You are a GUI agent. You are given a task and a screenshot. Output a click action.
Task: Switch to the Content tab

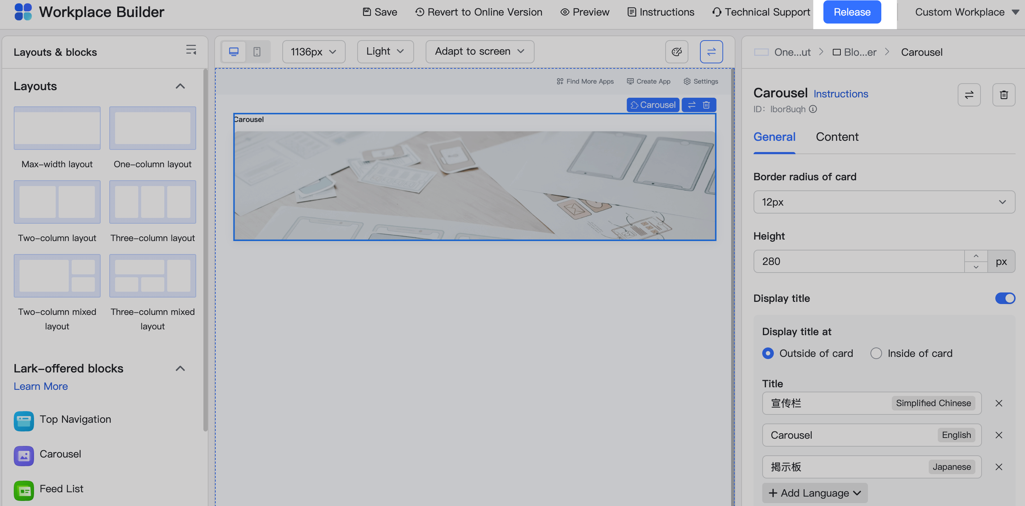[x=837, y=136]
